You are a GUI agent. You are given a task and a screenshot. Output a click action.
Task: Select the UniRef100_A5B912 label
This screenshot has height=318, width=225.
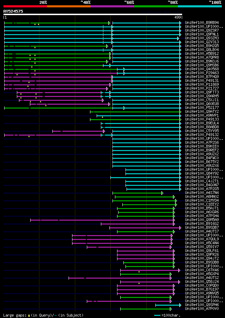click(x=202, y=53)
